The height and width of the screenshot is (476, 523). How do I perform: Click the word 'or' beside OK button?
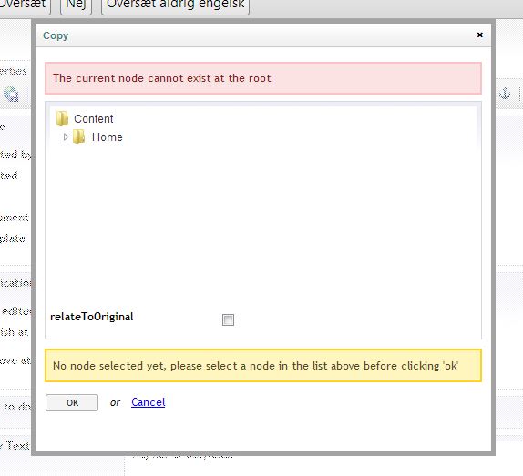coord(115,403)
